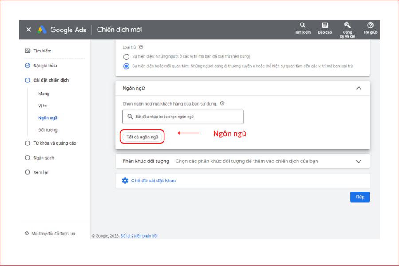Close the new campaign editor with X
The height and width of the screenshot is (266, 399).
pyautogui.click(x=28, y=30)
